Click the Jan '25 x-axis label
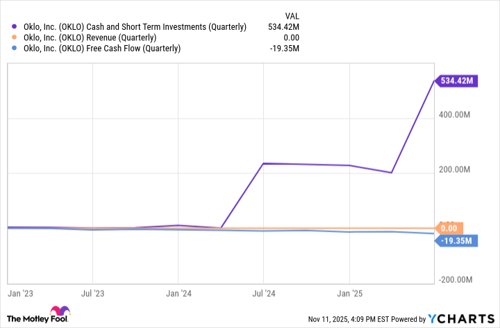Screen dimensions: 500x328 pyautogui.click(x=350, y=293)
